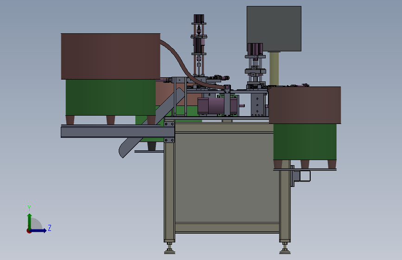
Task: Select the tall vertical cylinder assembly at top center
Action: pyautogui.click(x=199, y=45)
